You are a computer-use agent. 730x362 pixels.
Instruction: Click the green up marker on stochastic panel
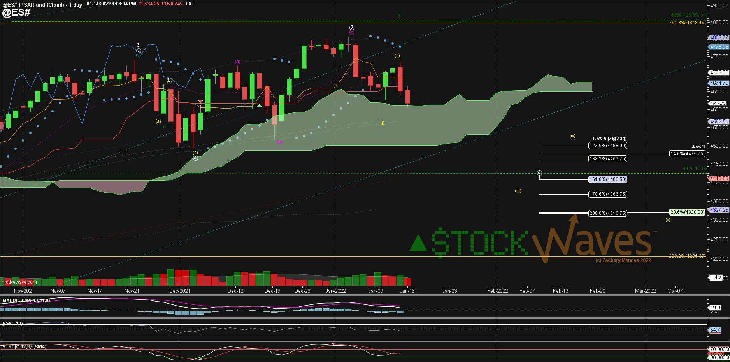[200, 358]
